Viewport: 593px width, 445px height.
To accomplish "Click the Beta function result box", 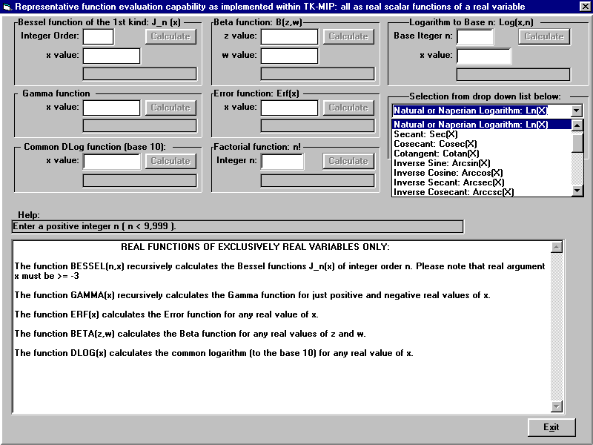I will tap(317, 73).
